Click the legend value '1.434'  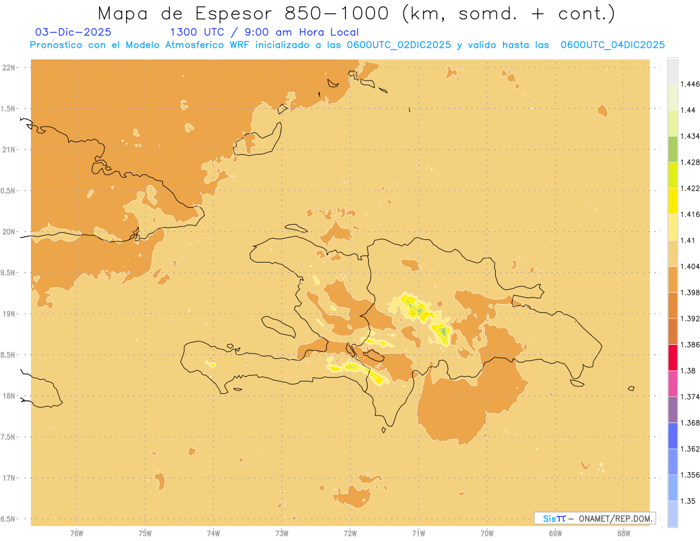[x=689, y=136]
